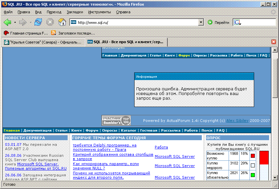Follow the Alex Sibilev link
Screen dimensions: 279x189
[237, 121]
